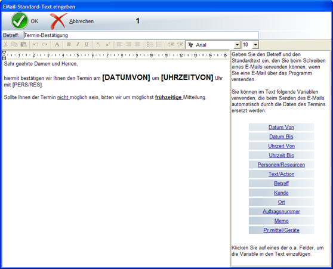The height and width of the screenshot is (269, 333).
Task: Open the font size 10 dropdown
Action: point(255,45)
